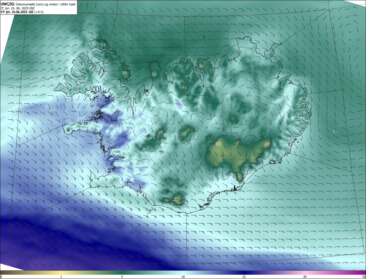Image resolution: width=366 pixels, height=279 pixels.
Task: Select the '30' tick on the color scale
Action: coord(305,277)
